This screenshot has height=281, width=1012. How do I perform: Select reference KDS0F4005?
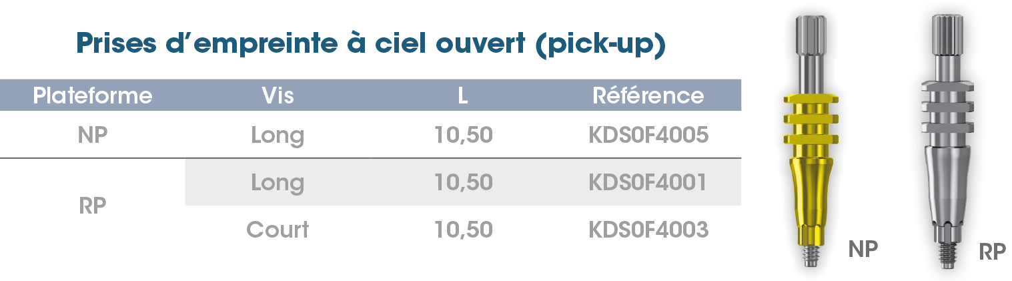648,135
